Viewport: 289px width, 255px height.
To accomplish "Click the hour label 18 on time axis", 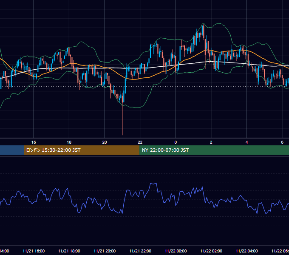I will click(69, 142).
